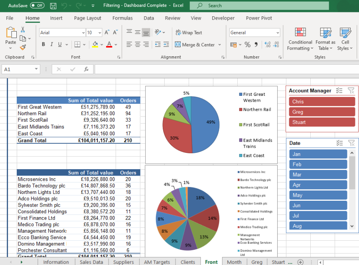Click the Format Painter brush icon
359x265 pixels.
[x=23, y=47]
